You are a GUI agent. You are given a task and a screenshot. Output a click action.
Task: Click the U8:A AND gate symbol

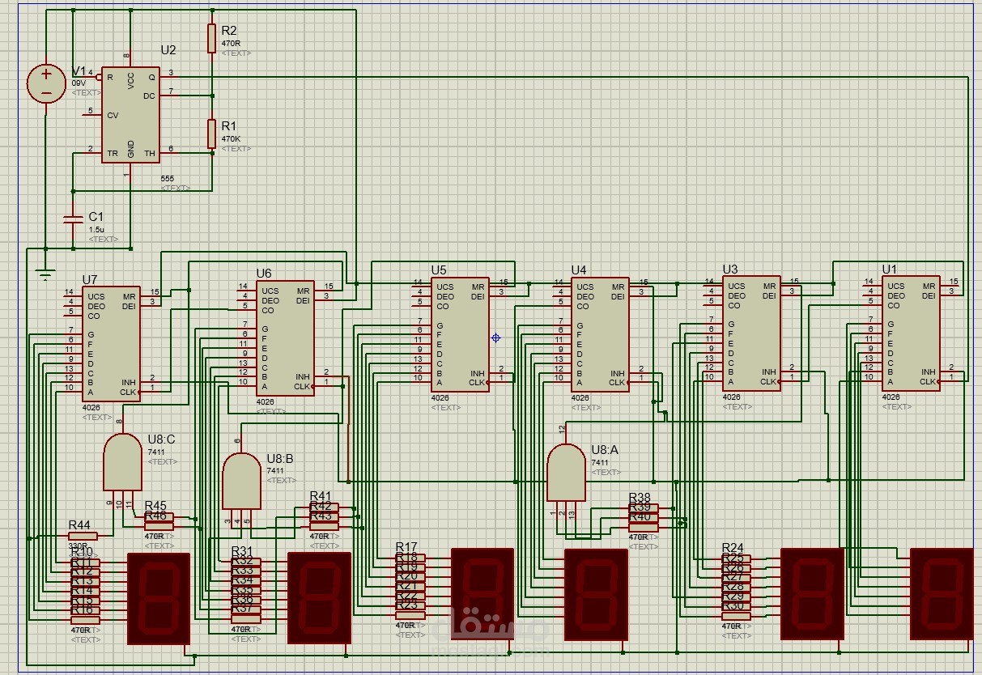[x=567, y=473]
